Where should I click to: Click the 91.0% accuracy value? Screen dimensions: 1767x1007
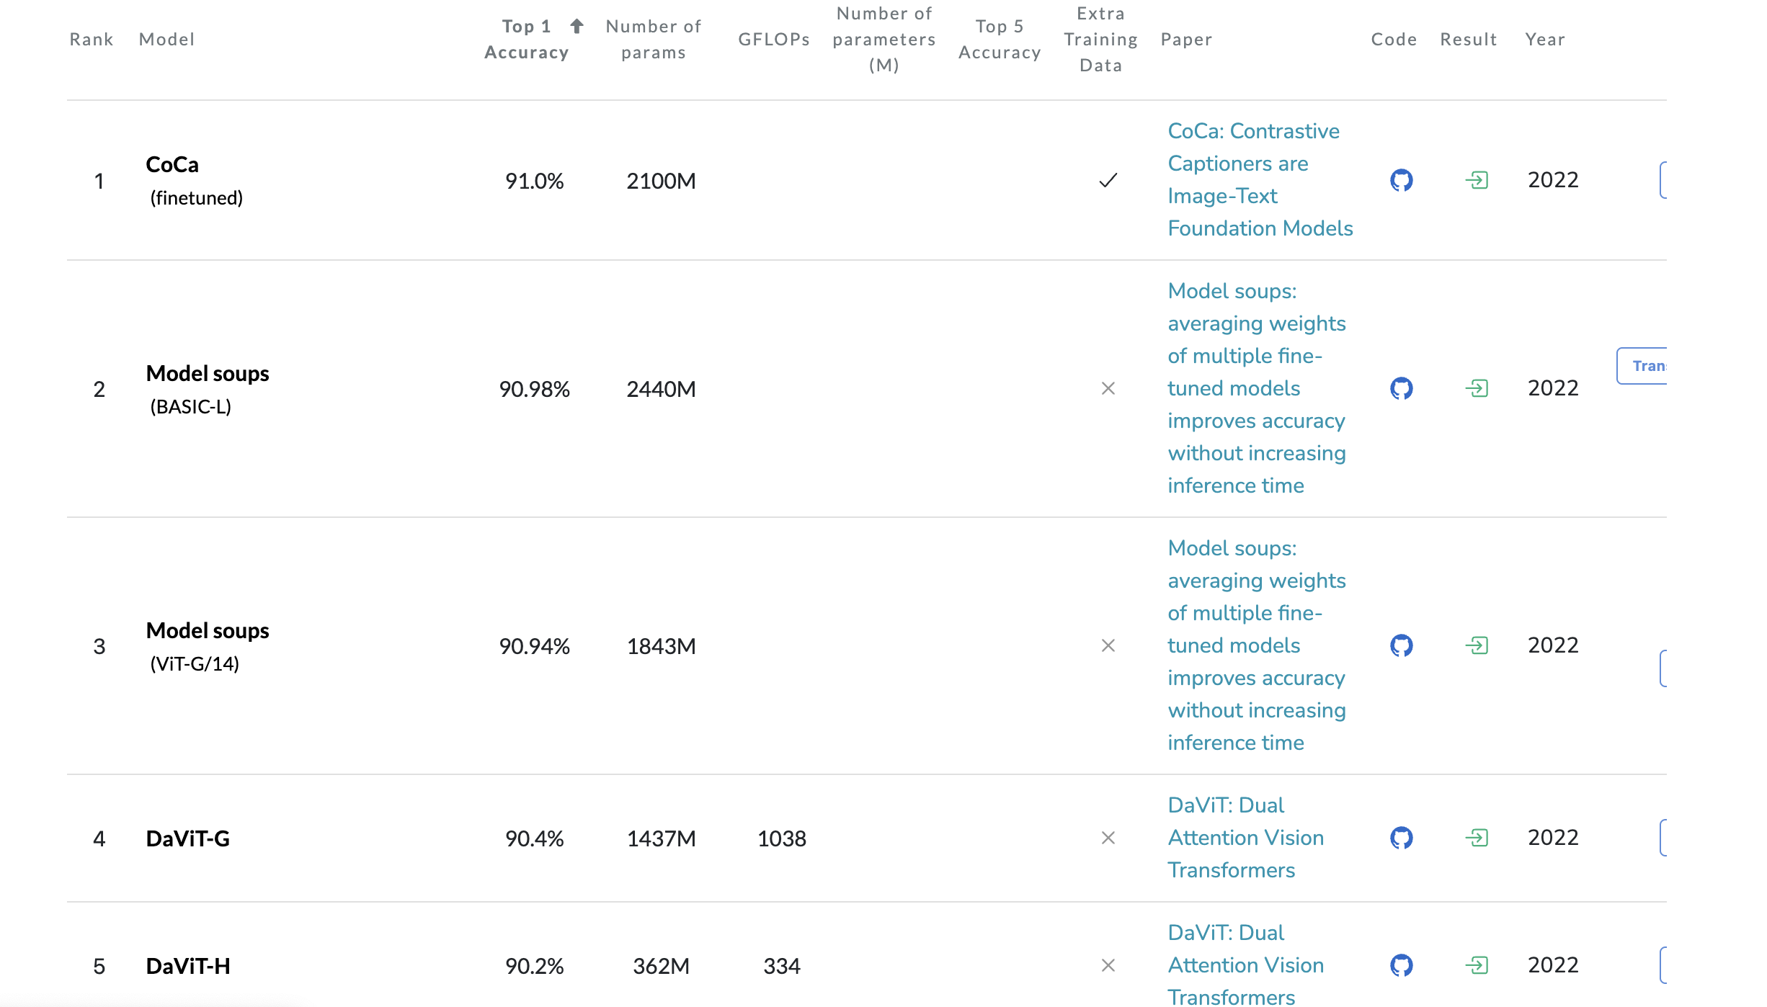tap(534, 181)
